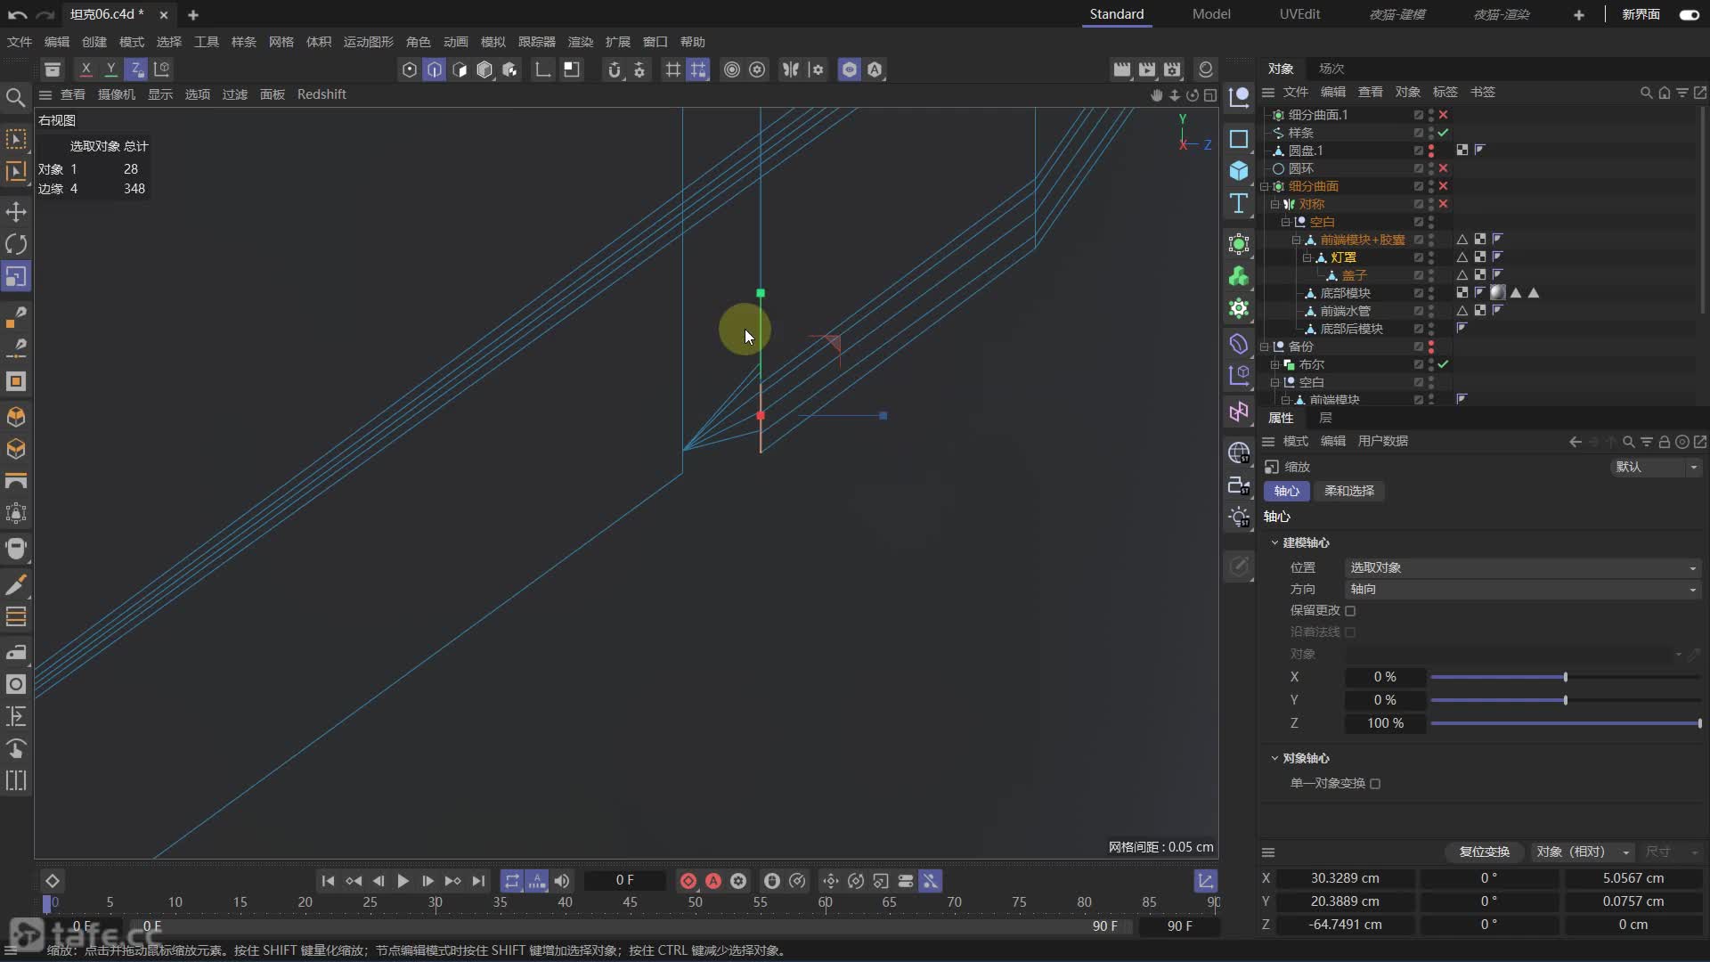
Task: Add a Text spline object from the side palette
Action: coord(1239,203)
